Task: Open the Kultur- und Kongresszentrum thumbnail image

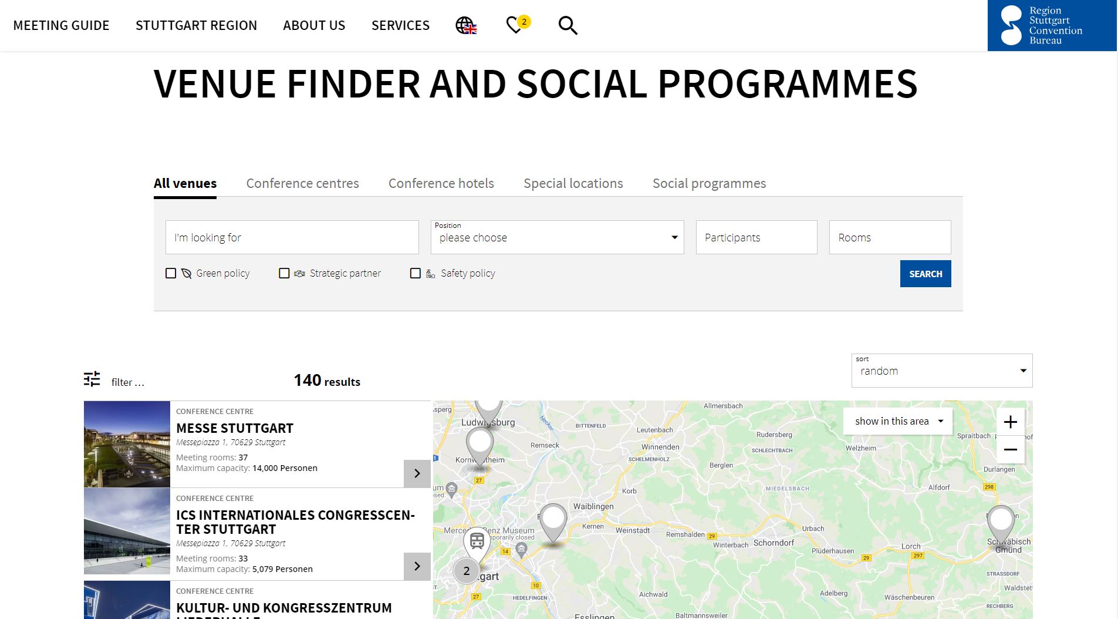Action: pyautogui.click(x=127, y=600)
